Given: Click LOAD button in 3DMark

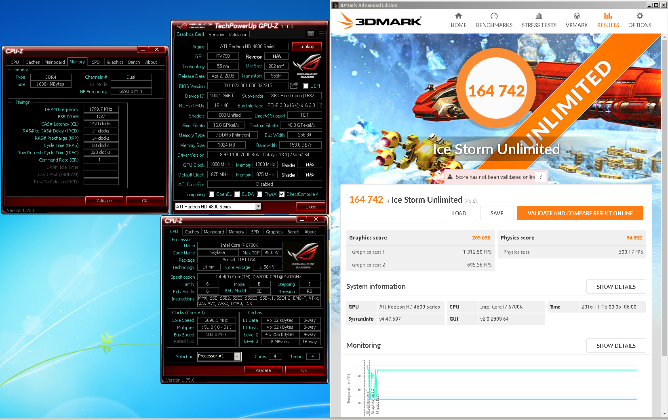Looking at the screenshot, I should tap(459, 213).
